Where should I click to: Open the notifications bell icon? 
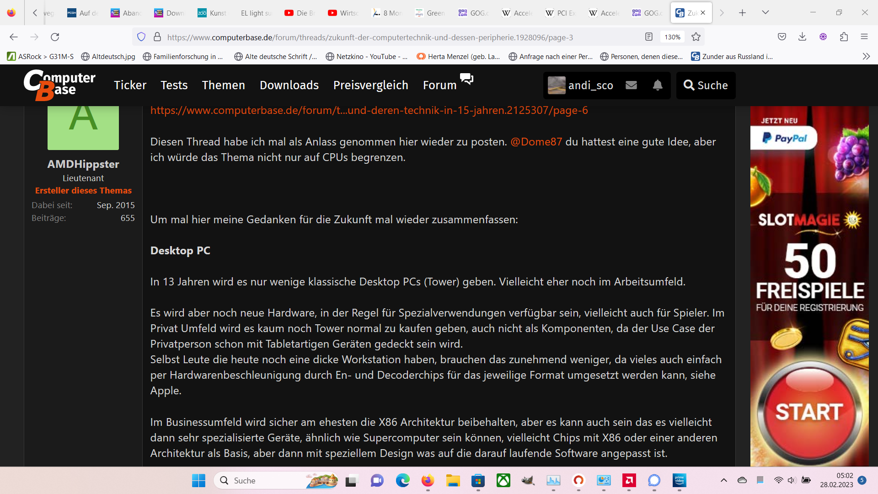[658, 85]
